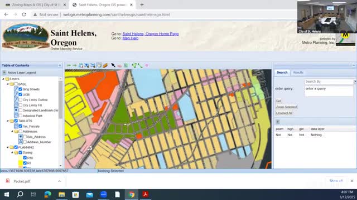Switch to the Results tab
The width and height of the screenshot is (357, 200).
[x=298, y=73]
